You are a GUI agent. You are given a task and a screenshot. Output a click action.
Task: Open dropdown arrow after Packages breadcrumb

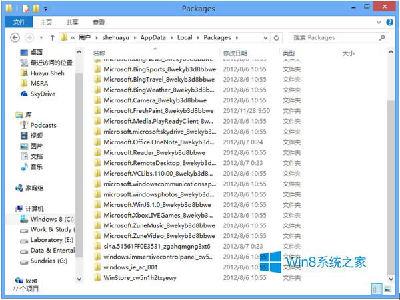237,38
